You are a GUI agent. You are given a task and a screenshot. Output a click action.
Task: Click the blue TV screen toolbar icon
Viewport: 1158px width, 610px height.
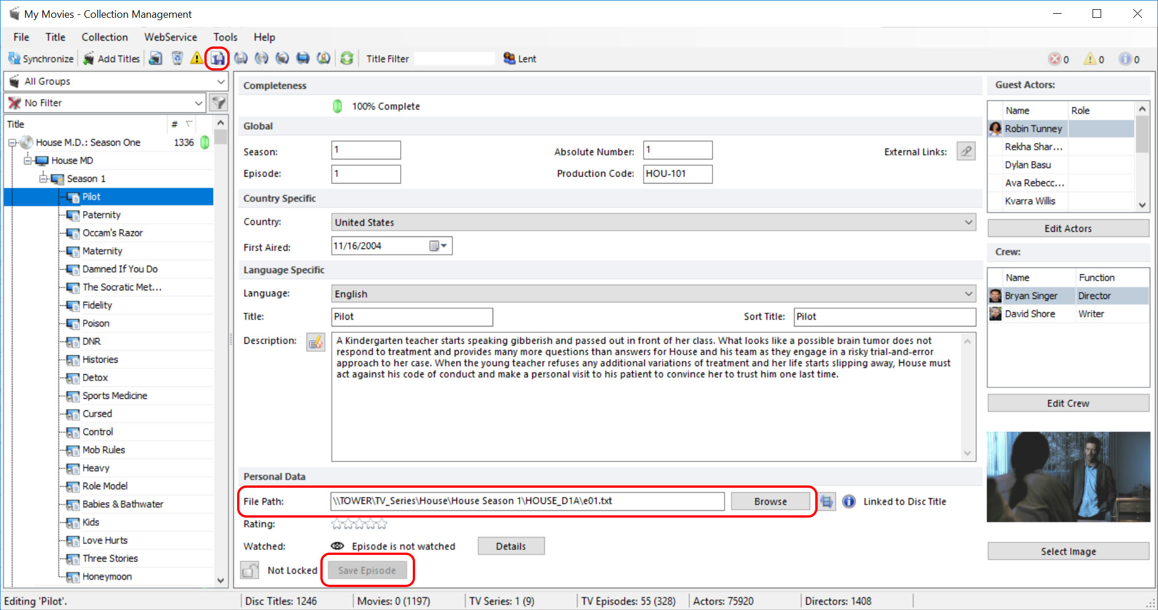pos(303,59)
